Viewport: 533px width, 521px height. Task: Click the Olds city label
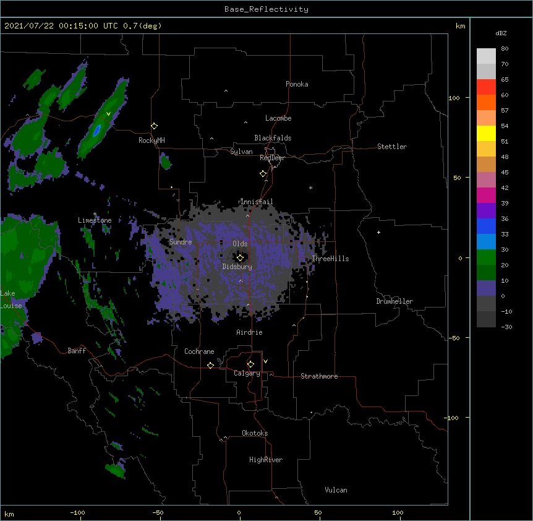pyautogui.click(x=240, y=244)
